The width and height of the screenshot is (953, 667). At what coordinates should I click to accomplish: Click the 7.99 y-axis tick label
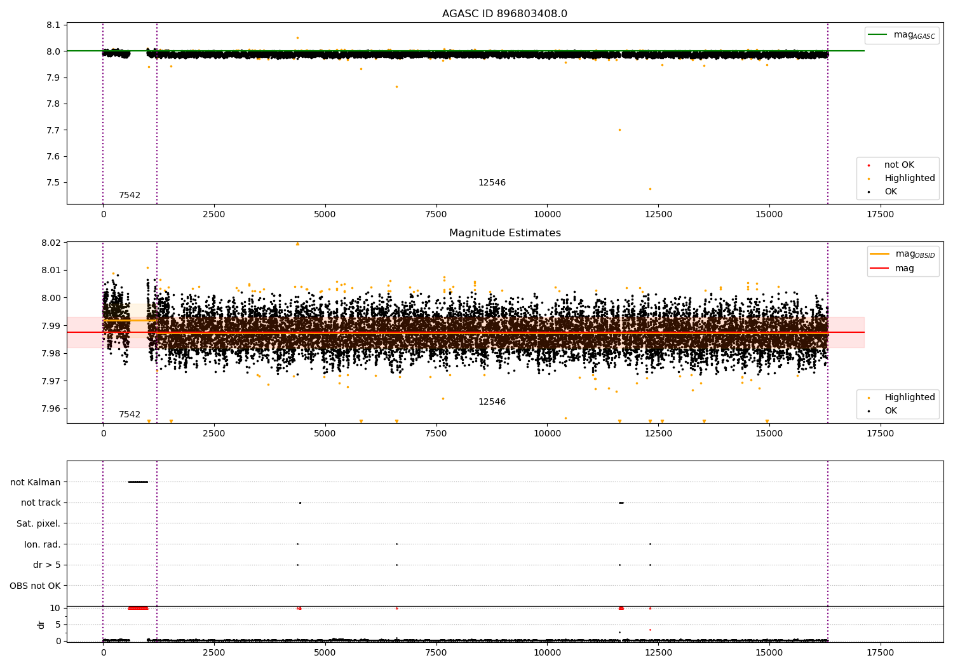click(x=51, y=326)
